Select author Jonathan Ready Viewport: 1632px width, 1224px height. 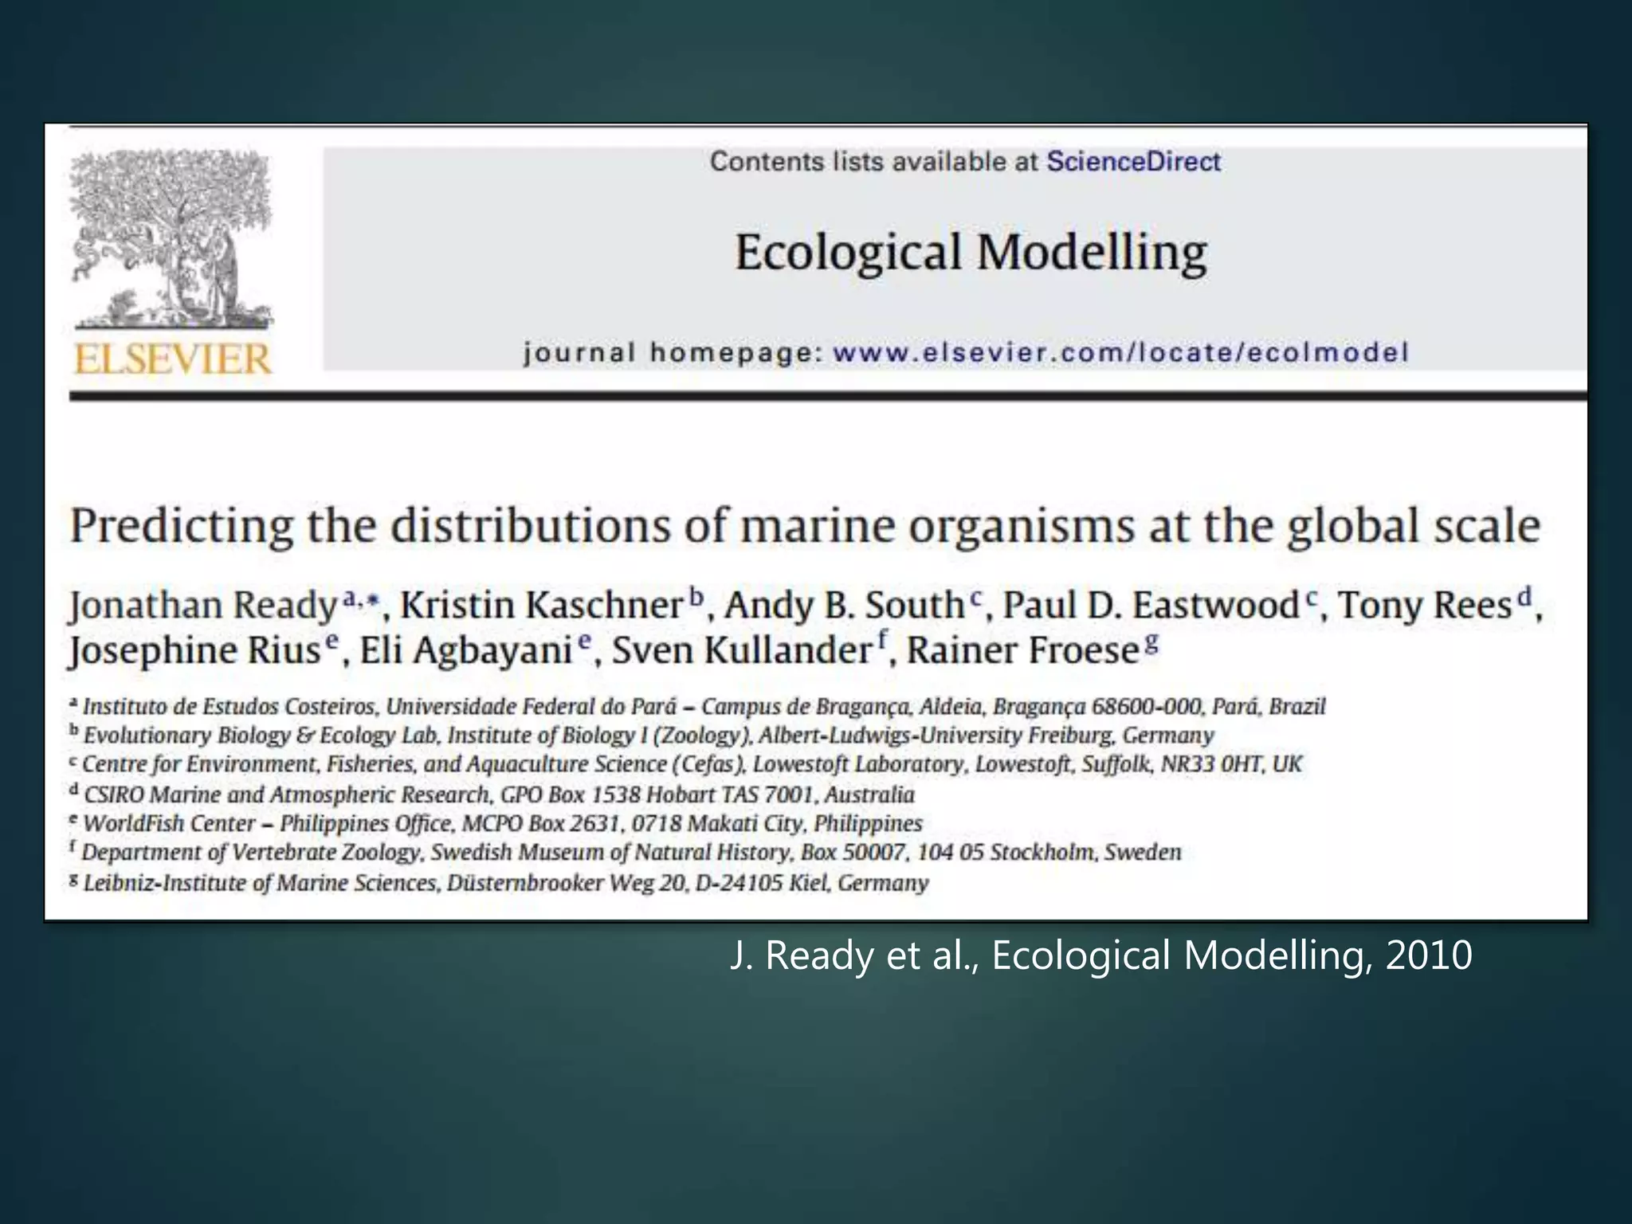pyautogui.click(x=205, y=605)
